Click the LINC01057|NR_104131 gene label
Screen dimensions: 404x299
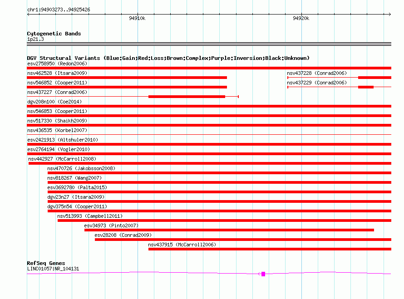53,269
